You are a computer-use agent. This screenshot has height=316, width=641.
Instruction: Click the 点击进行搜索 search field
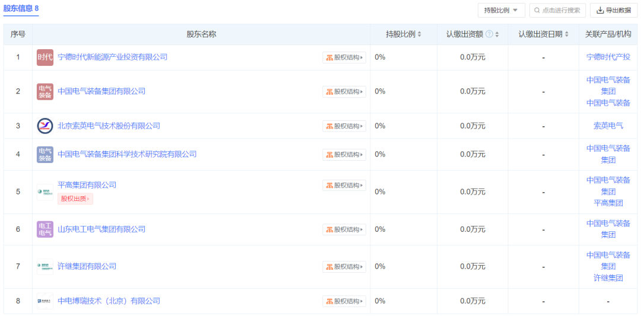coord(557,10)
